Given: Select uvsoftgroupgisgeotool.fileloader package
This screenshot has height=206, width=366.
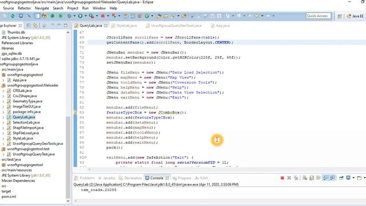Looking at the screenshot, I should (x=33, y=85).
